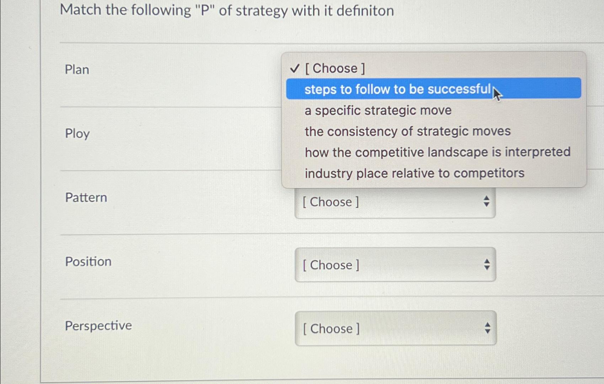Select "industry place relative to competitors"
The width and height of the screenshot is (604, 384).
pos(415,173)
